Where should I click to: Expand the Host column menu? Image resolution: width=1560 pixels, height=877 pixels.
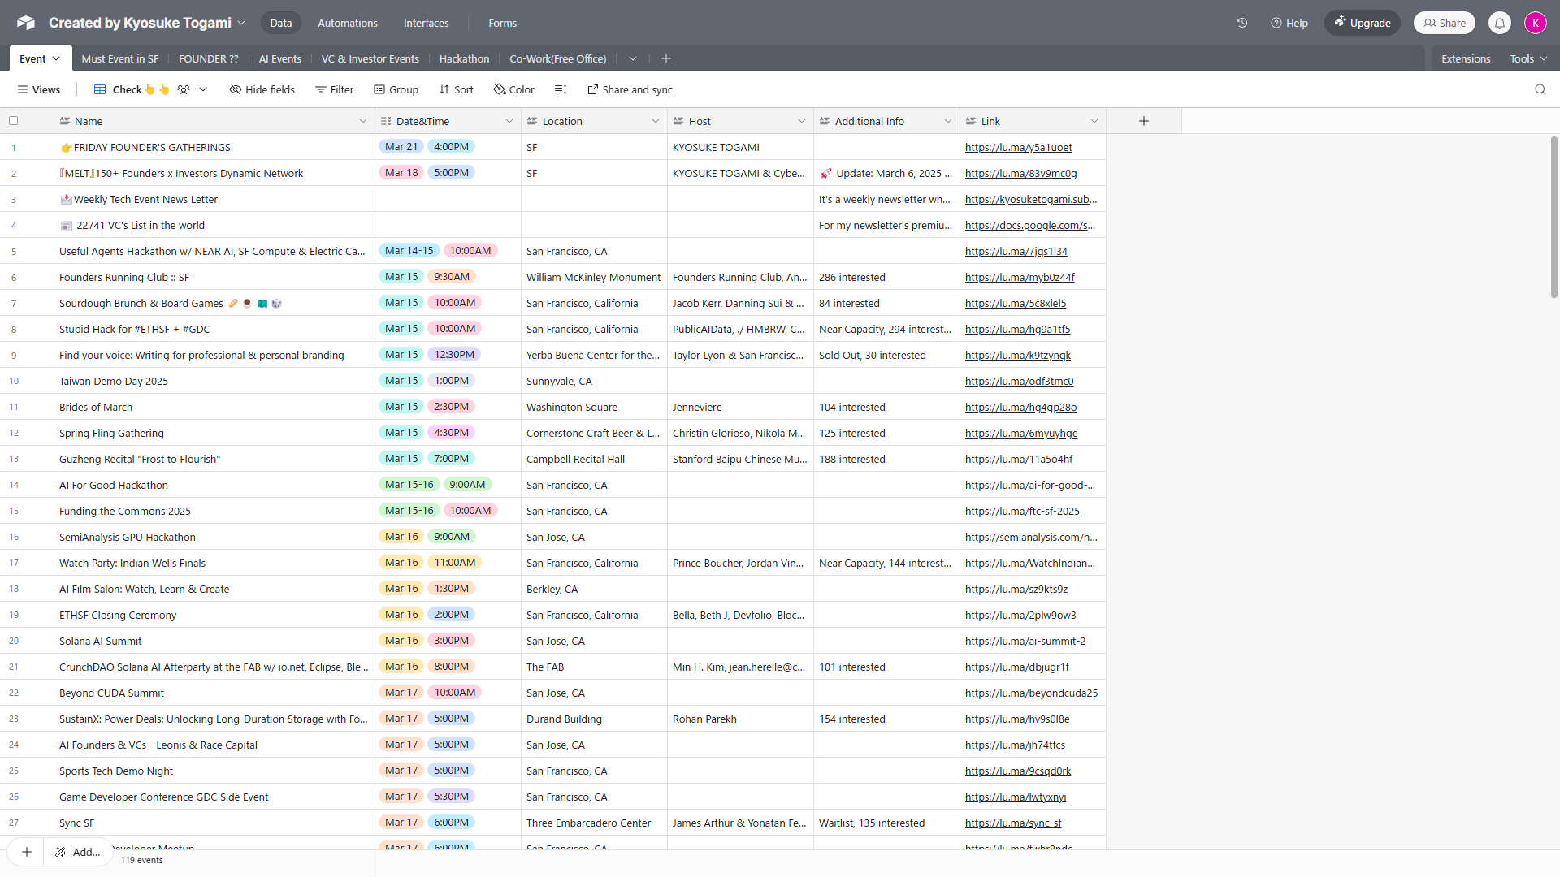click(801, 121)
